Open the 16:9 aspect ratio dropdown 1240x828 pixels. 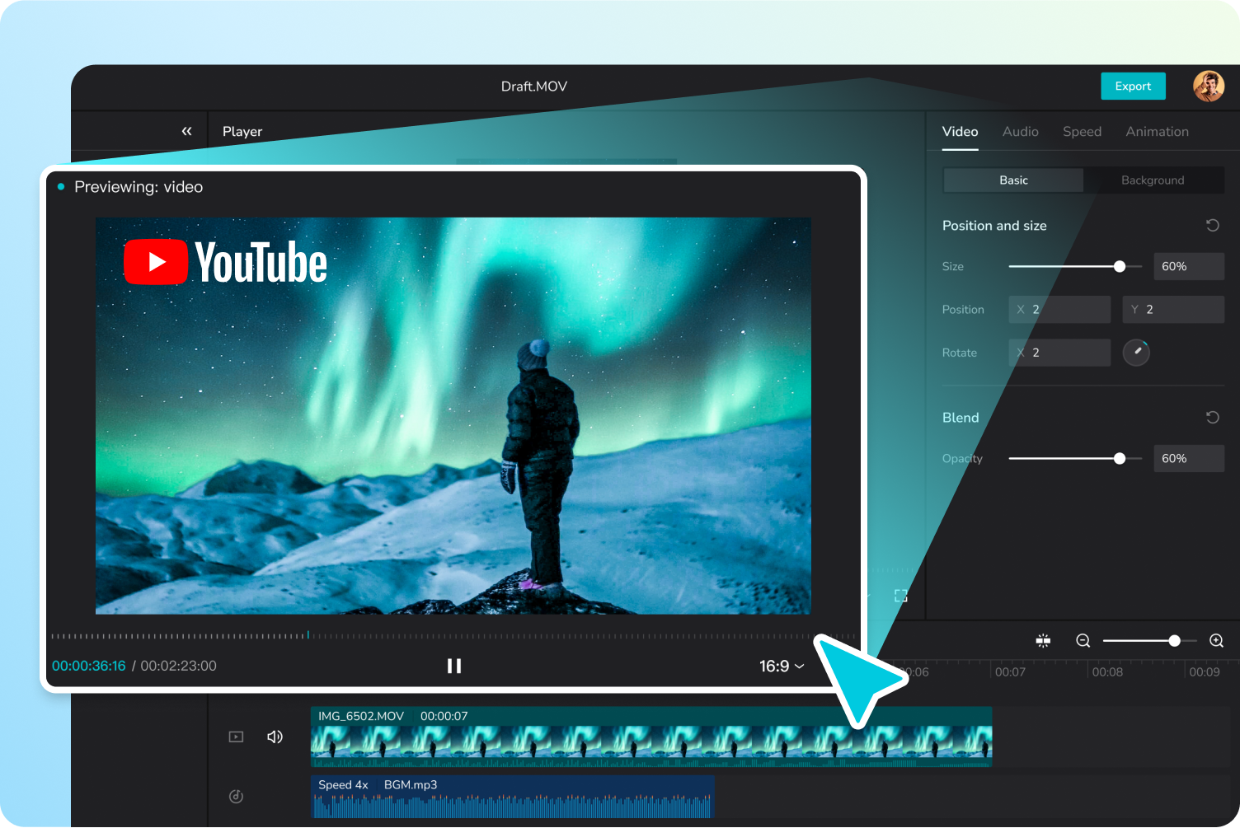point(782,666)
